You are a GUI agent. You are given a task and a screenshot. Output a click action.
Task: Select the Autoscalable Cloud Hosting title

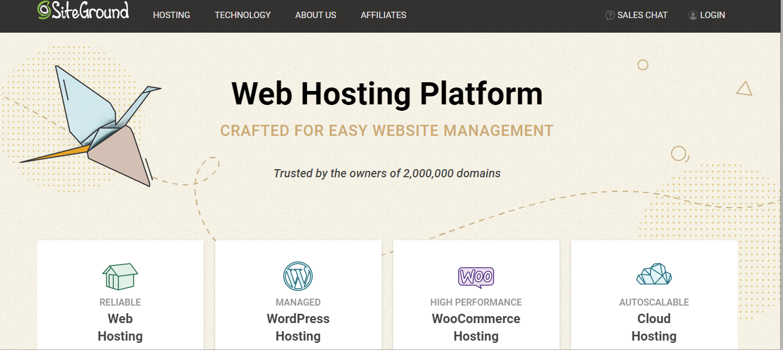tap(654, 327)
